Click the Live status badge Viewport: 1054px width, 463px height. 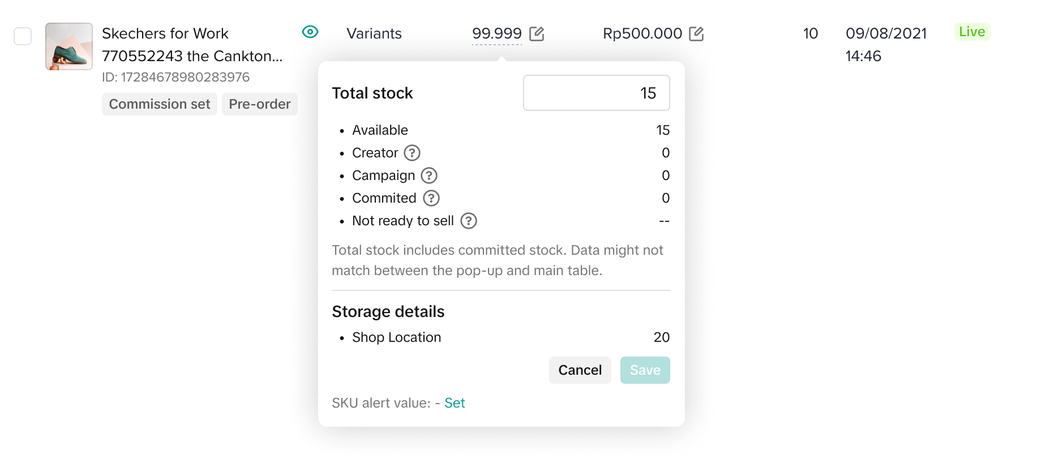pos(972,32)
